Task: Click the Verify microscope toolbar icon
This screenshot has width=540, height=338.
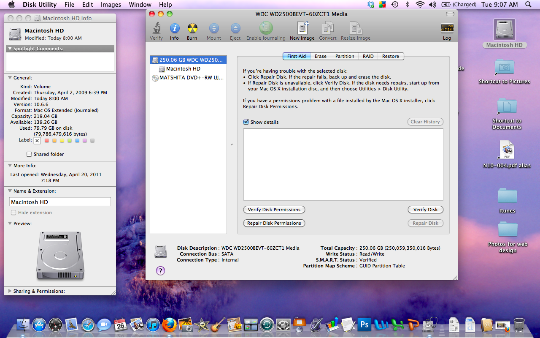Action: coord(156,29)
